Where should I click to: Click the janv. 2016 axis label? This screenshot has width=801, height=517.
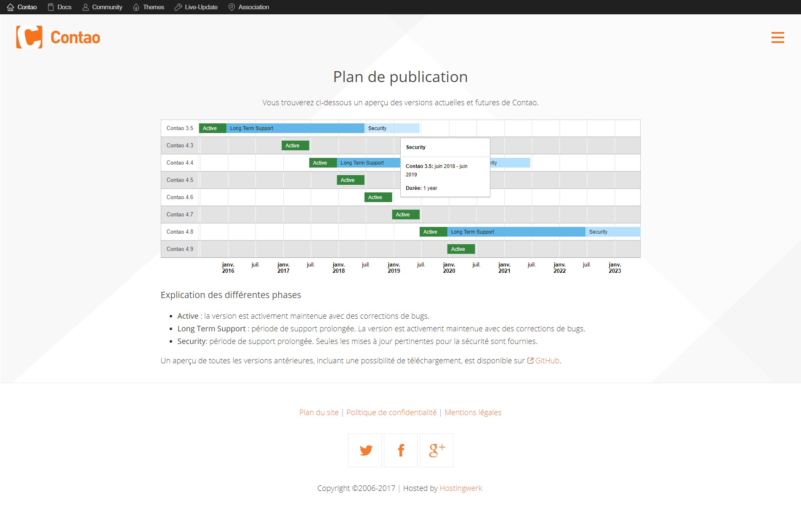pos(228,268)
